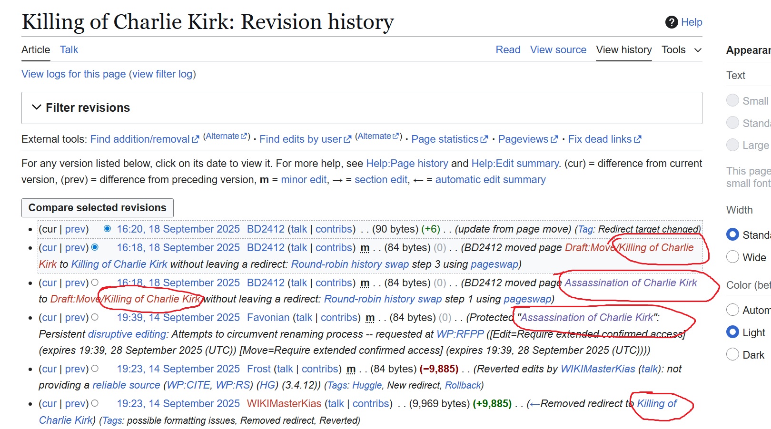771x429 pixels.
Task: Open the Rollback tag link
Action: [x=463, y=386]
